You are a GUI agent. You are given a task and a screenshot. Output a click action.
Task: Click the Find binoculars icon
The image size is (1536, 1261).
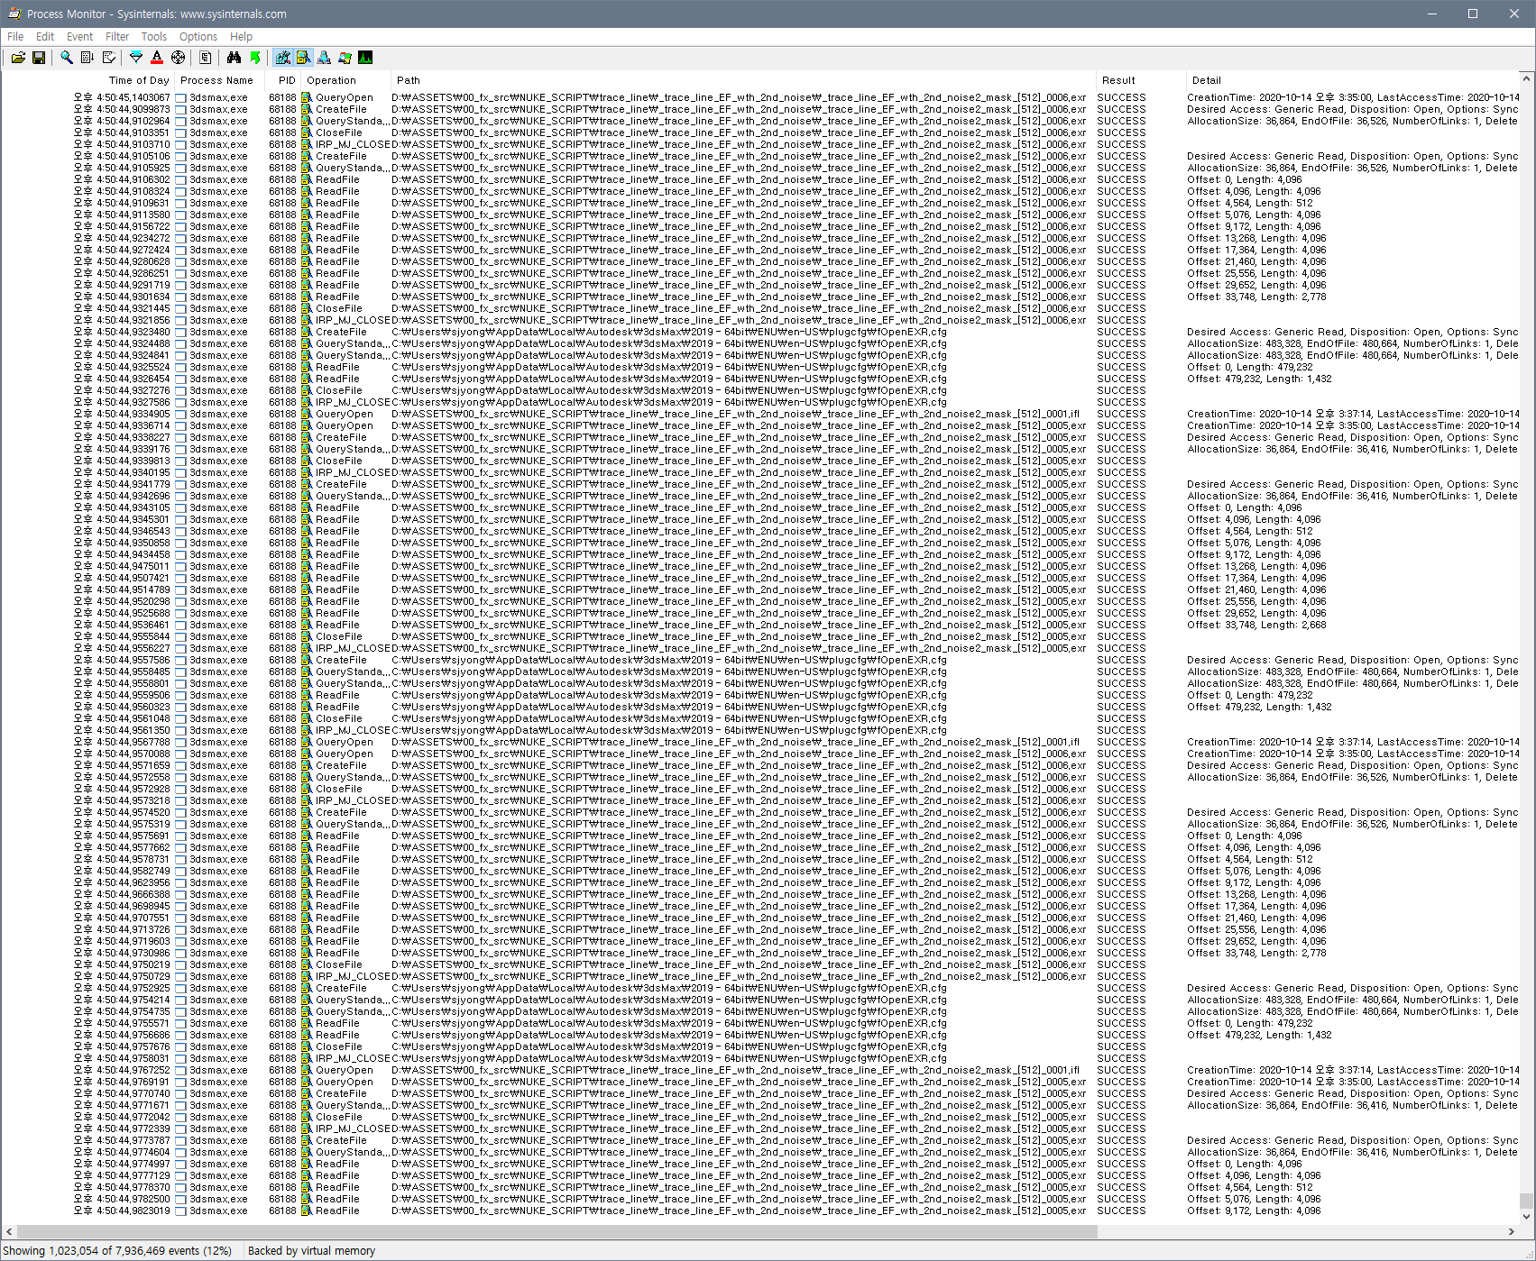coord(234,58)
